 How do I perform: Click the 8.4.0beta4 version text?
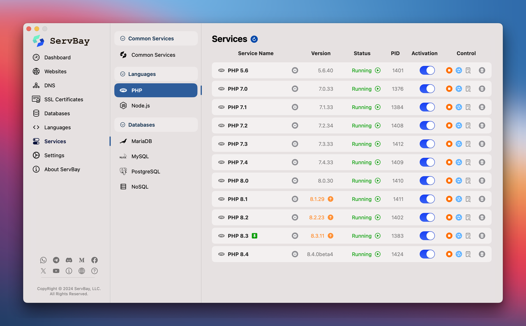pyautogui.click(x=320, y=254)
